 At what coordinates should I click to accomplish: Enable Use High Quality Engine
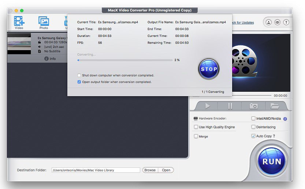[196, 127]
